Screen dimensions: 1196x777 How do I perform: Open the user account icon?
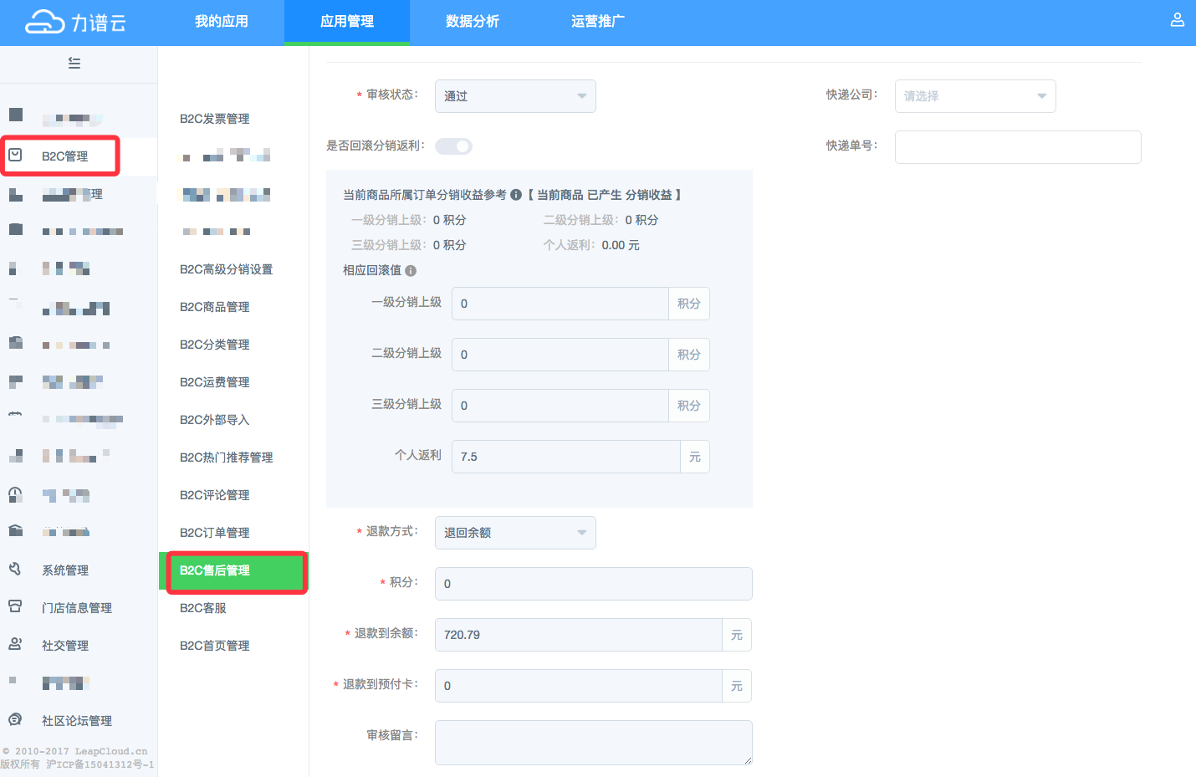(1177, 19)
